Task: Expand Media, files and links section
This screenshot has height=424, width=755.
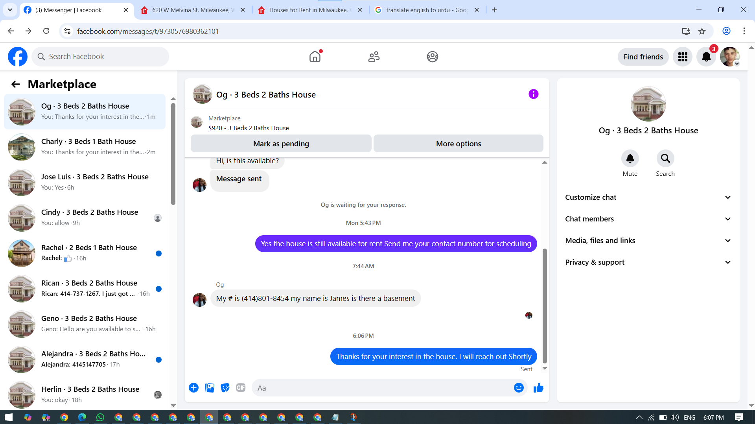Action: [x=648, y=241]
